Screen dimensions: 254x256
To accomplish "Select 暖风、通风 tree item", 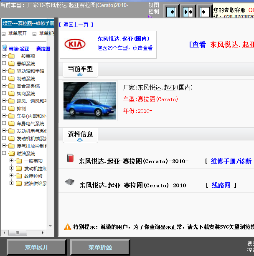I will click(31, 101).
